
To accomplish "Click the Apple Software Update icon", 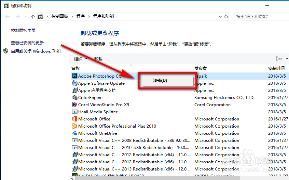I will 75,83.
